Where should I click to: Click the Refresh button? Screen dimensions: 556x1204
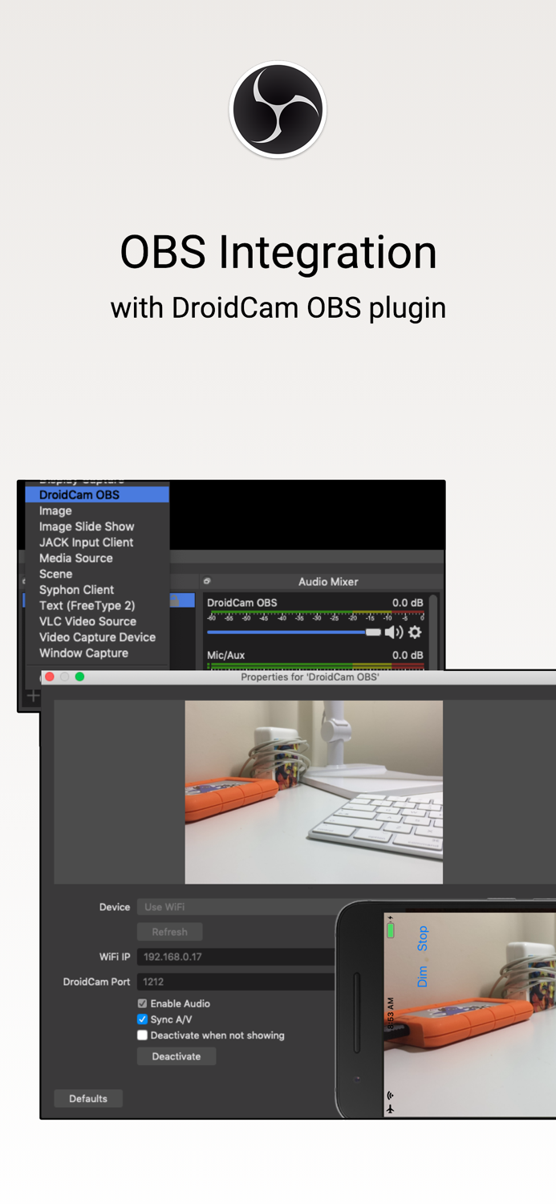coord(169,932)
